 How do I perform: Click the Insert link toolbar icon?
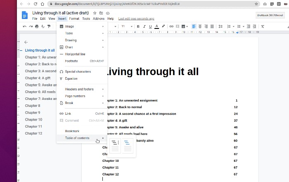pos(171,26)
